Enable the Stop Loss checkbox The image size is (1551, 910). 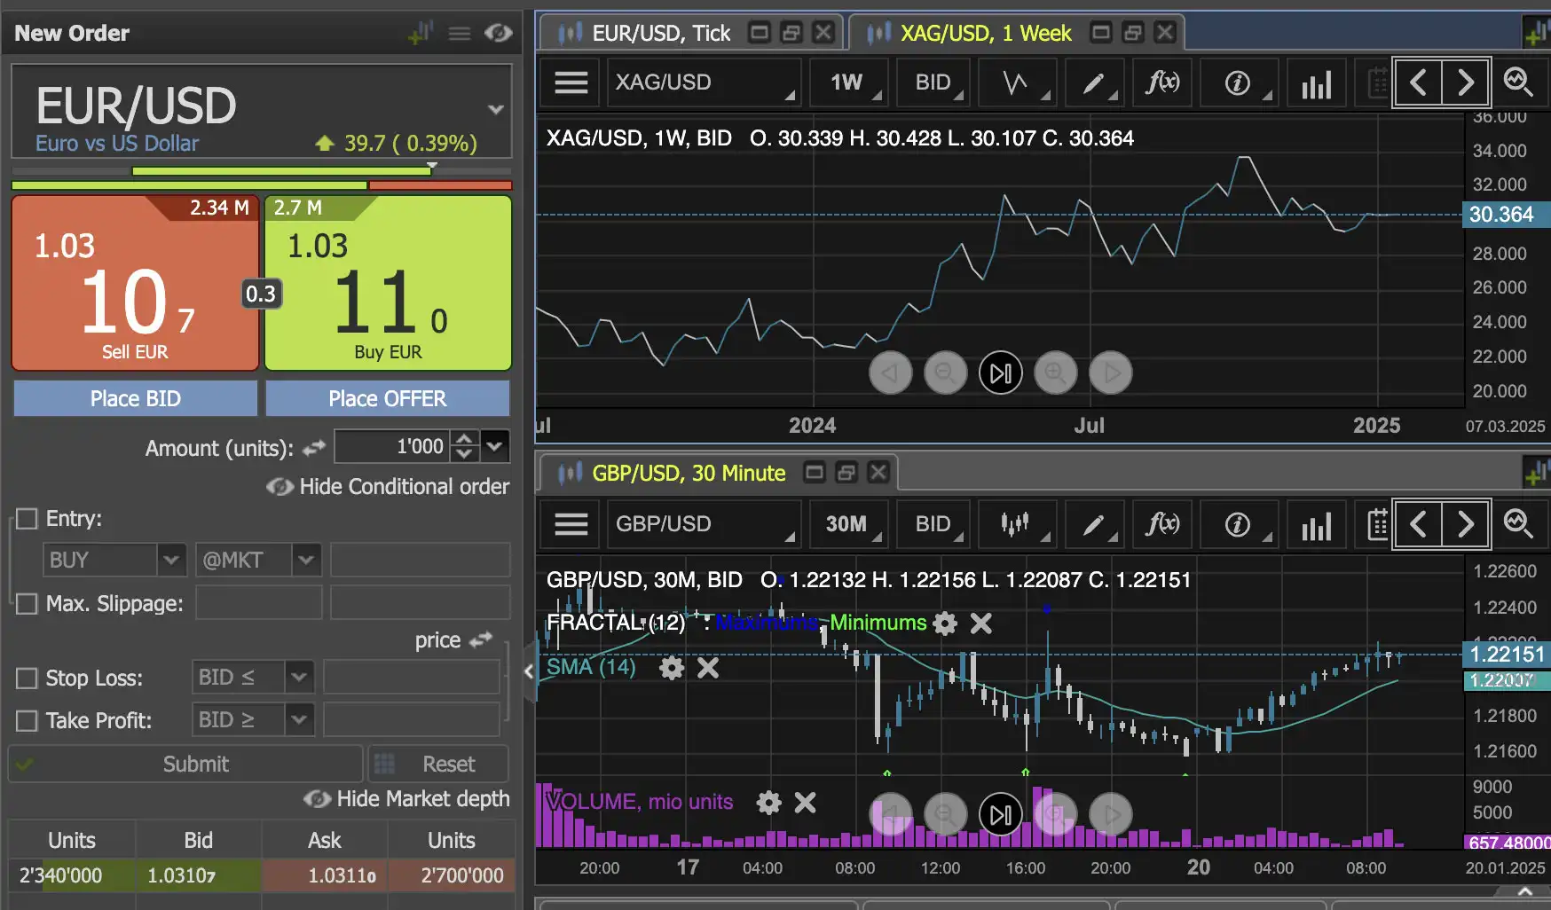(x=28, y=679)
